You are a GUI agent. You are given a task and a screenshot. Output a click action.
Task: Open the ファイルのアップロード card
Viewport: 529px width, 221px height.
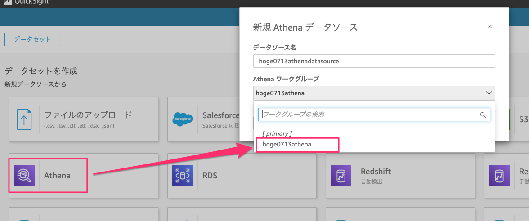(x=84, y=119)
